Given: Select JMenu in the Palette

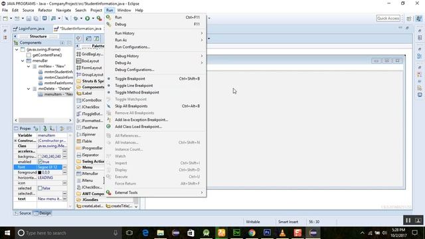Looking at the screenshot, I should pyautogui.click(x=85, y=181).
